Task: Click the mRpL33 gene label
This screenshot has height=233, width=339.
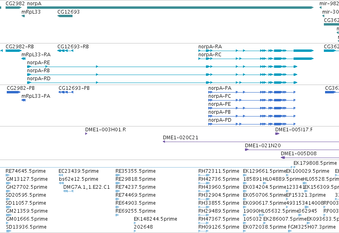Action: [31, 12]
